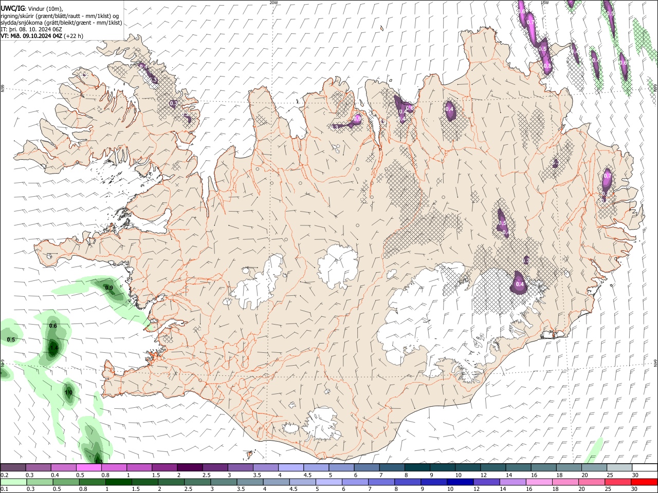Click the '1.4' rain value offshore west
This screenshot has width=658, height=493.
pyautogui.click(x=53, y=348)
